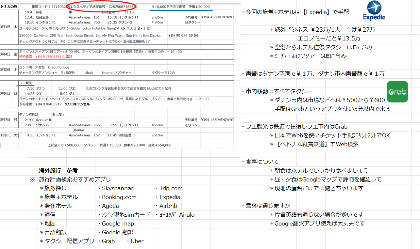Screen dimensions: 420x249
Task: Select the '今回の旅券+ホテルは【Expedia】で手配' line
Action: click(295, 12)
